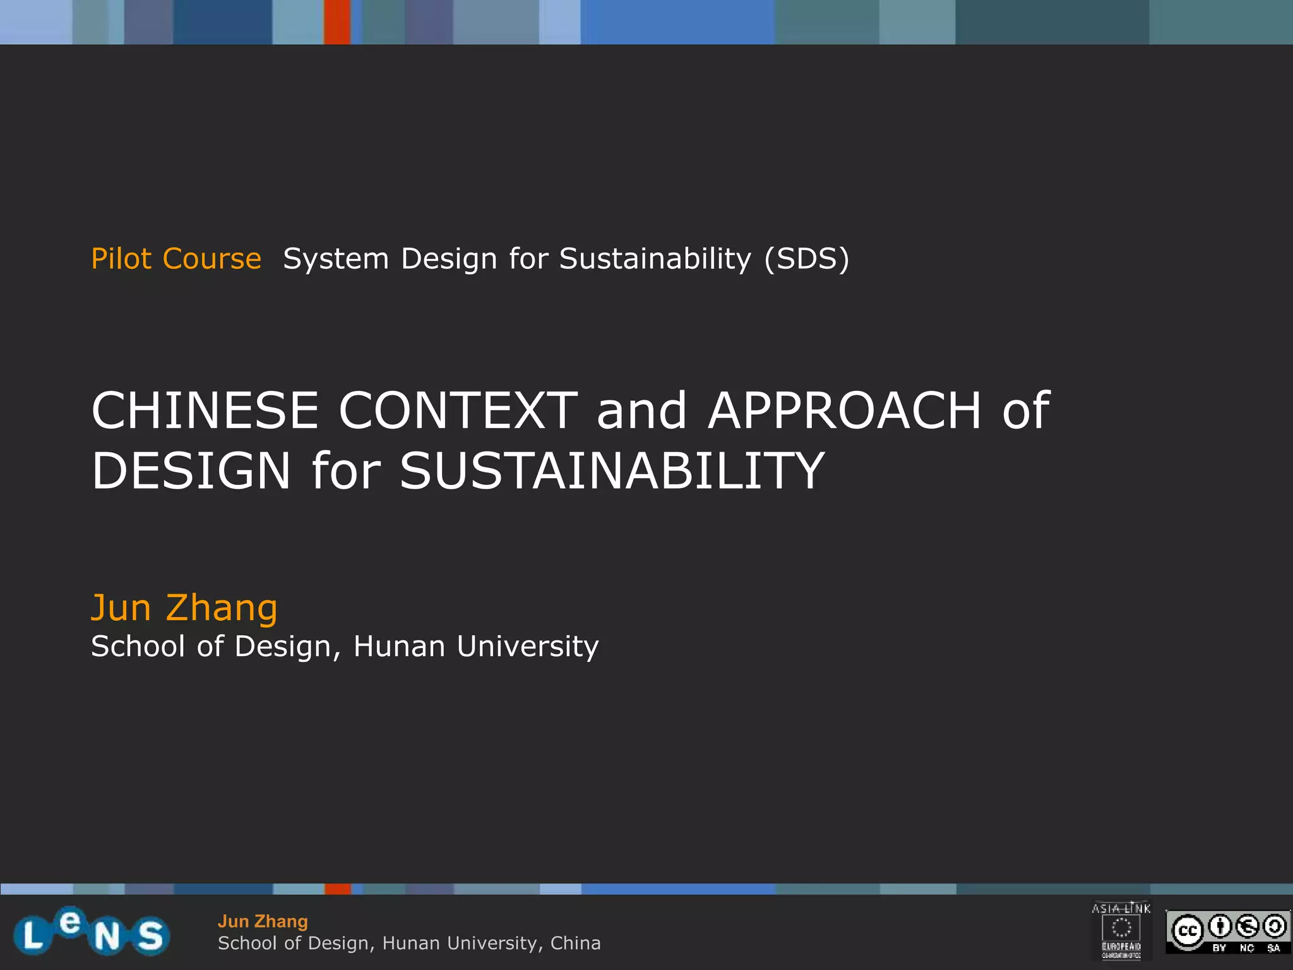Click the EU flag star circle emblem
This screenshot has height=970, width=1293.
pyautogui.click(x=1121, y=928)
